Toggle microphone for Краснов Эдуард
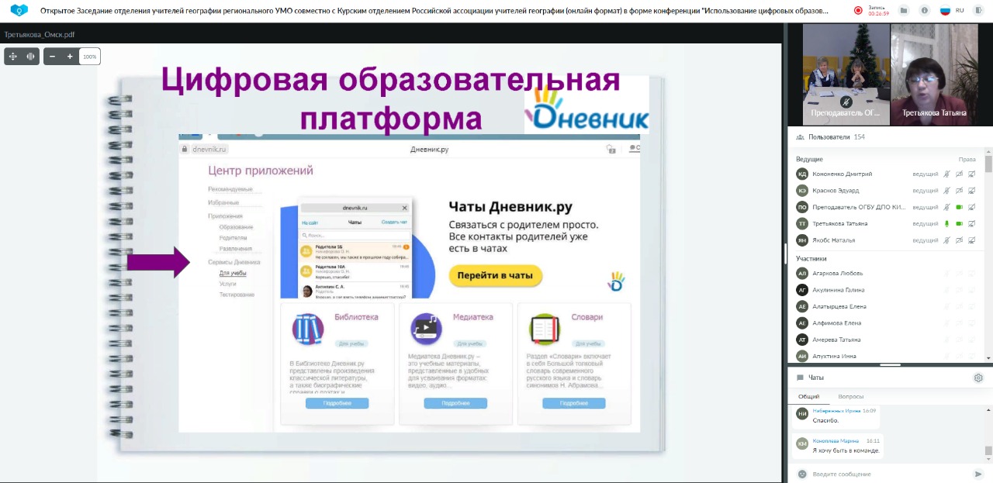993x483 pixels. coord(946,191)
